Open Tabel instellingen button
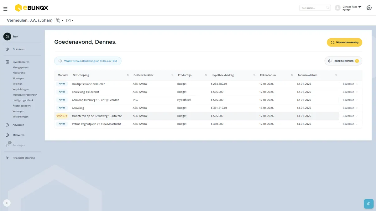Viewport: 376px width, 211px height. [343, 61]
